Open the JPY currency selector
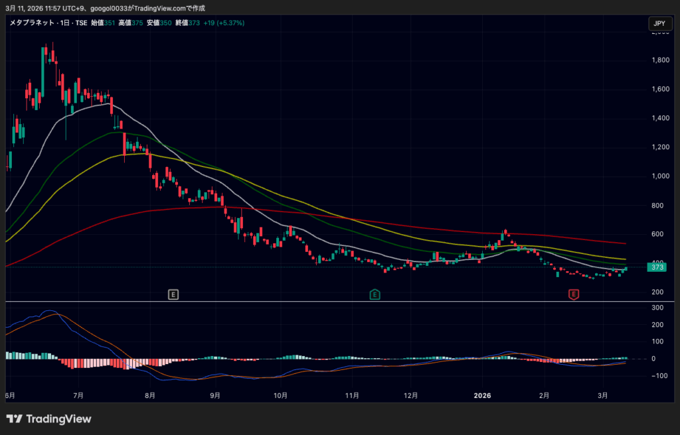 click(659, 24)
